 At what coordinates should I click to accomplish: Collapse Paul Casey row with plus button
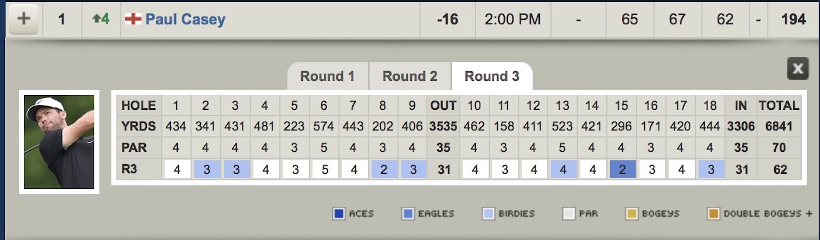pos(24,19)
